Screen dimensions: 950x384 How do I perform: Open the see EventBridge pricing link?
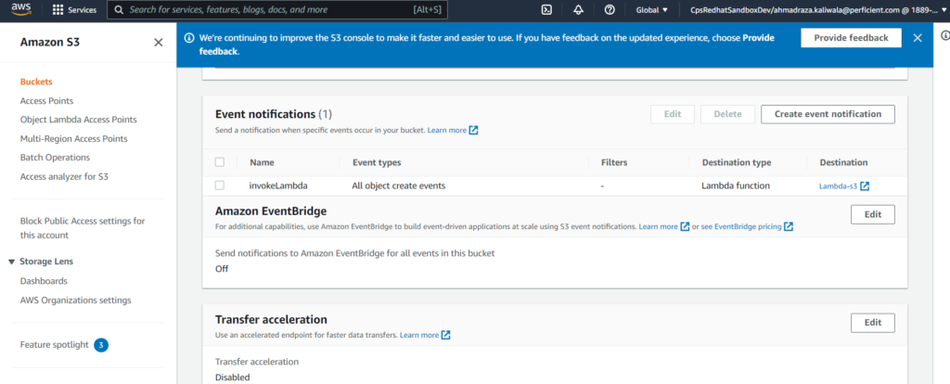click(741, 226)
